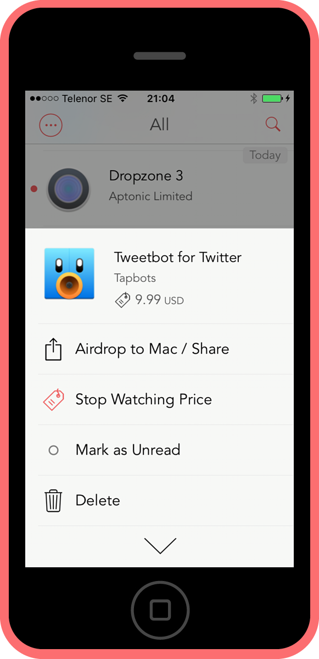Image resolution: width=319 pixels, height=659 pixels.
Task: Tap the red price tag icon
Action: coord(53,400)
